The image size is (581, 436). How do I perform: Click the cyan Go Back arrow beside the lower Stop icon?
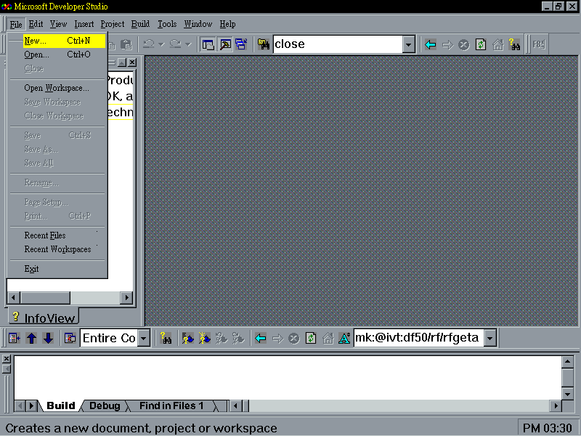tap(261, 338)
